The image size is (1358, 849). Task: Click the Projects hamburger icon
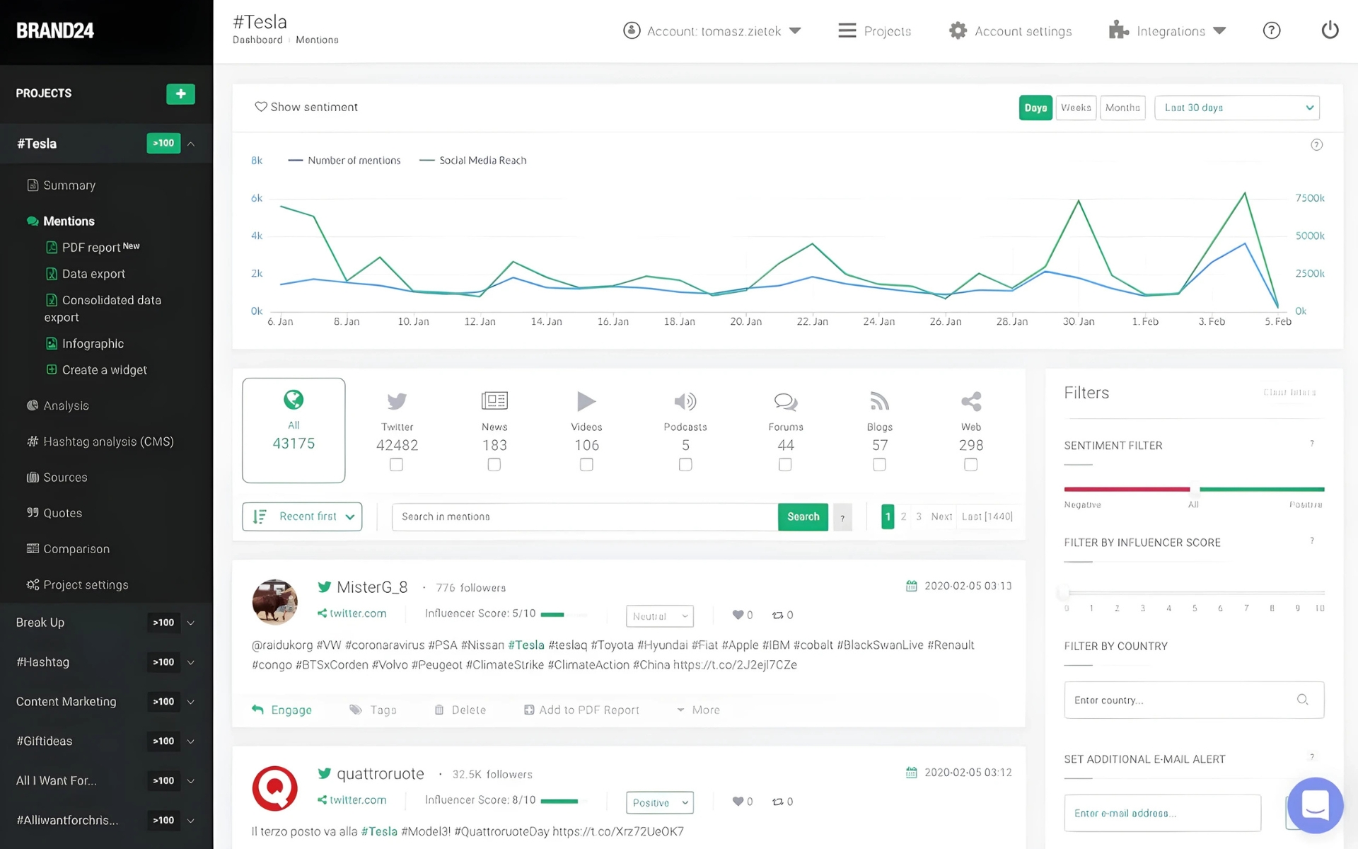click(x=847, y=30)
